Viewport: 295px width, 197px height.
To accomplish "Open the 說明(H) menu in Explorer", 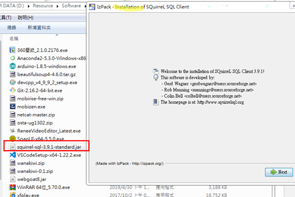I will [26, 18].
